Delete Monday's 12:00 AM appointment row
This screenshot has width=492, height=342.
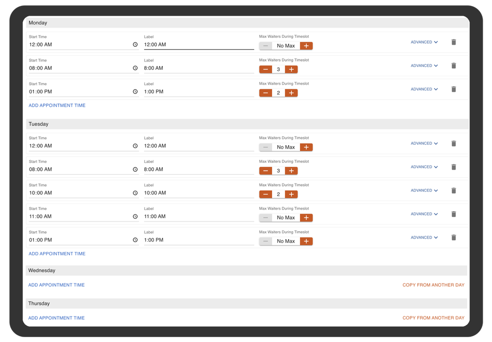click(454, 42)
